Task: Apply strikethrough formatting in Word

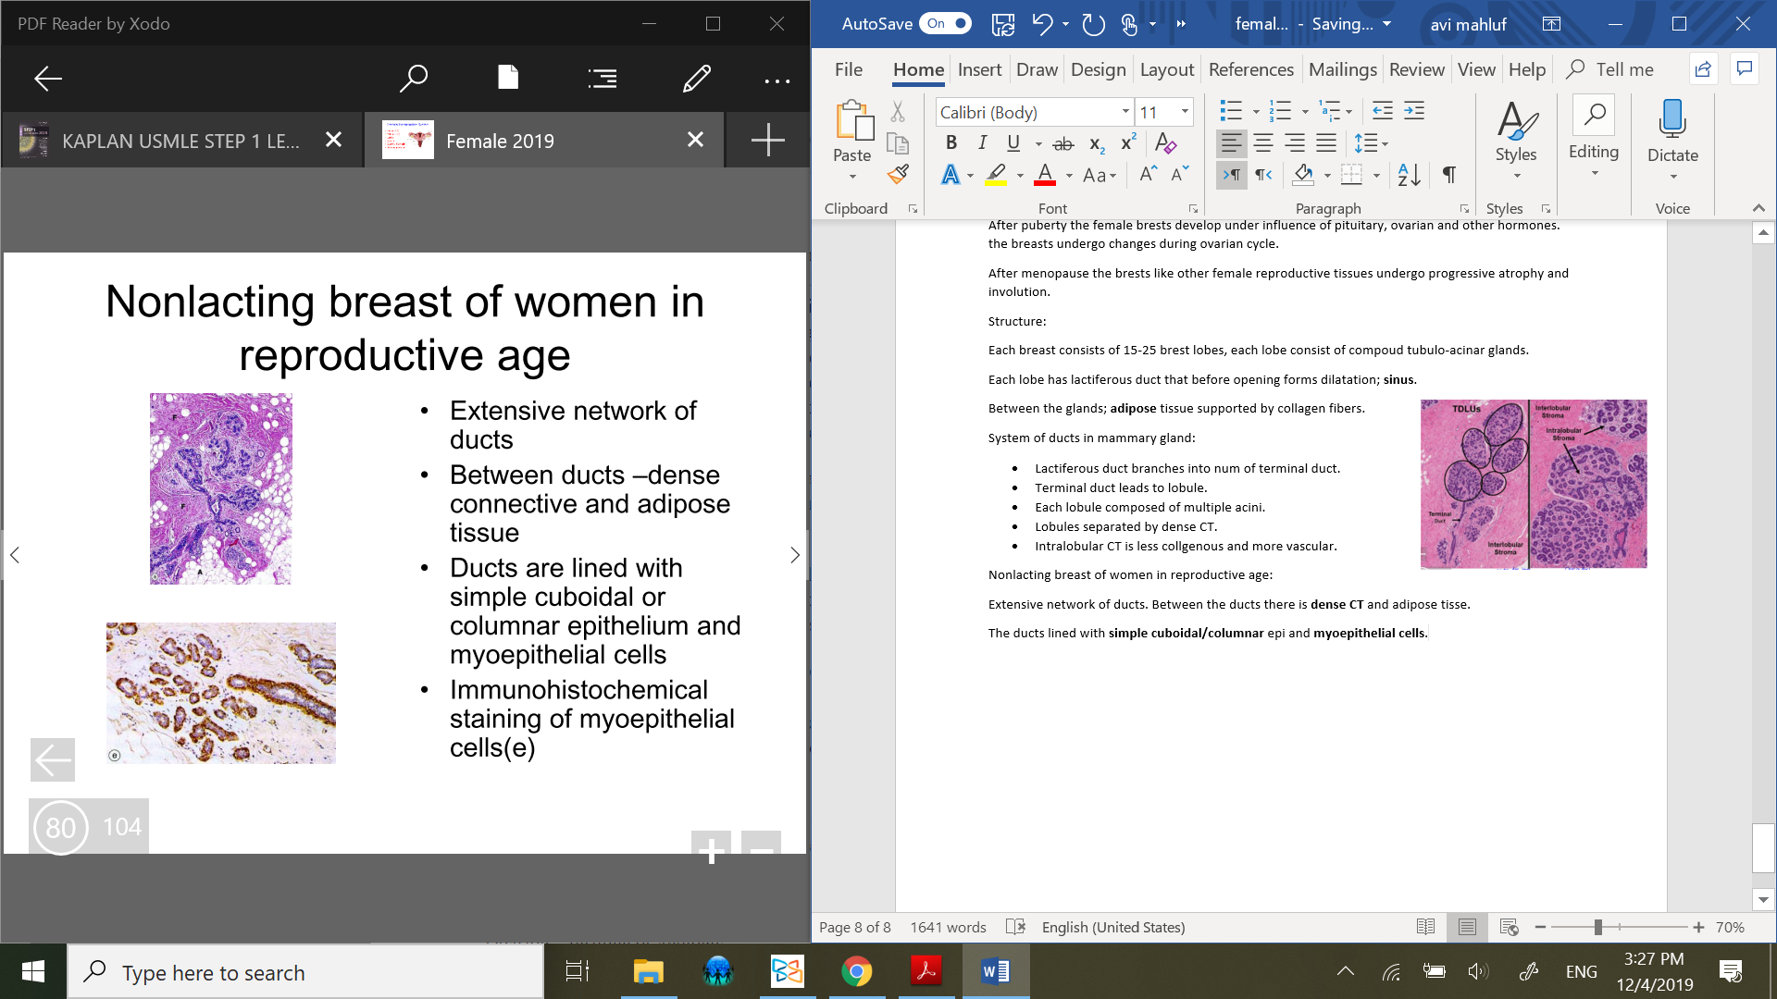Action: pos(1063,143)
